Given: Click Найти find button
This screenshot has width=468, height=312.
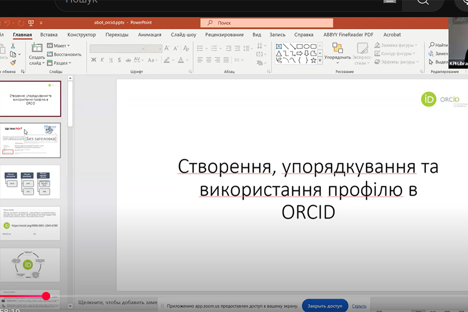Looking at the screenshot, I should (438, 45).
